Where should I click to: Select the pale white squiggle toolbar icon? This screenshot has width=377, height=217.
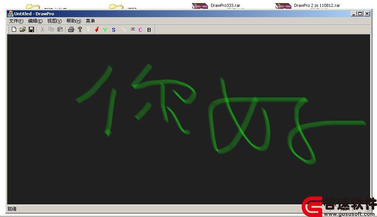[x=88, y=29]
